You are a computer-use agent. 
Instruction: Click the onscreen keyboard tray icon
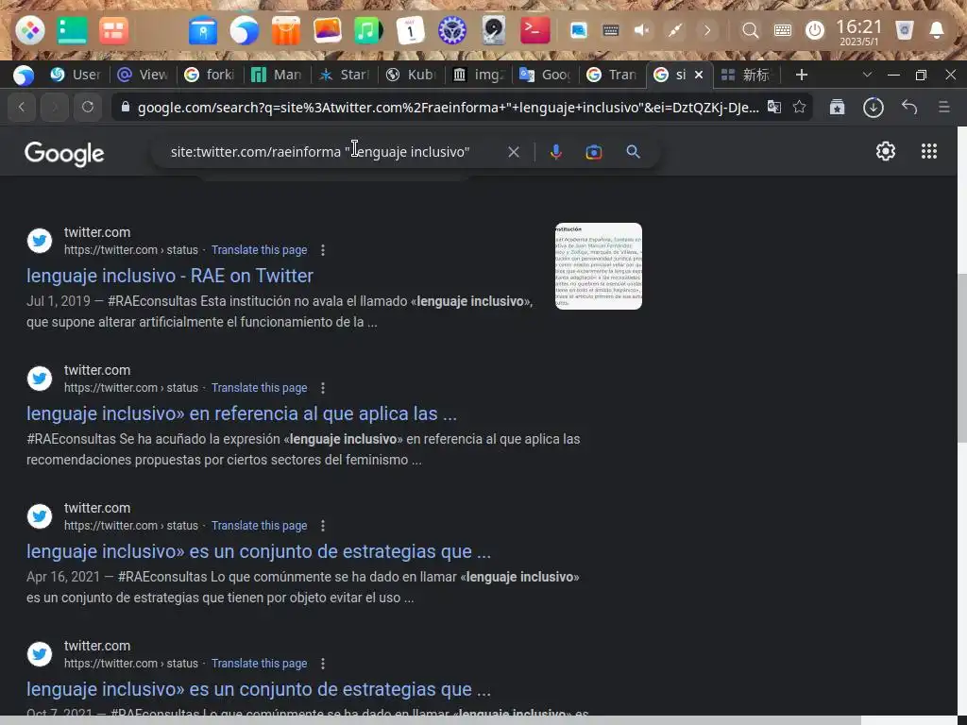[611, 30]
